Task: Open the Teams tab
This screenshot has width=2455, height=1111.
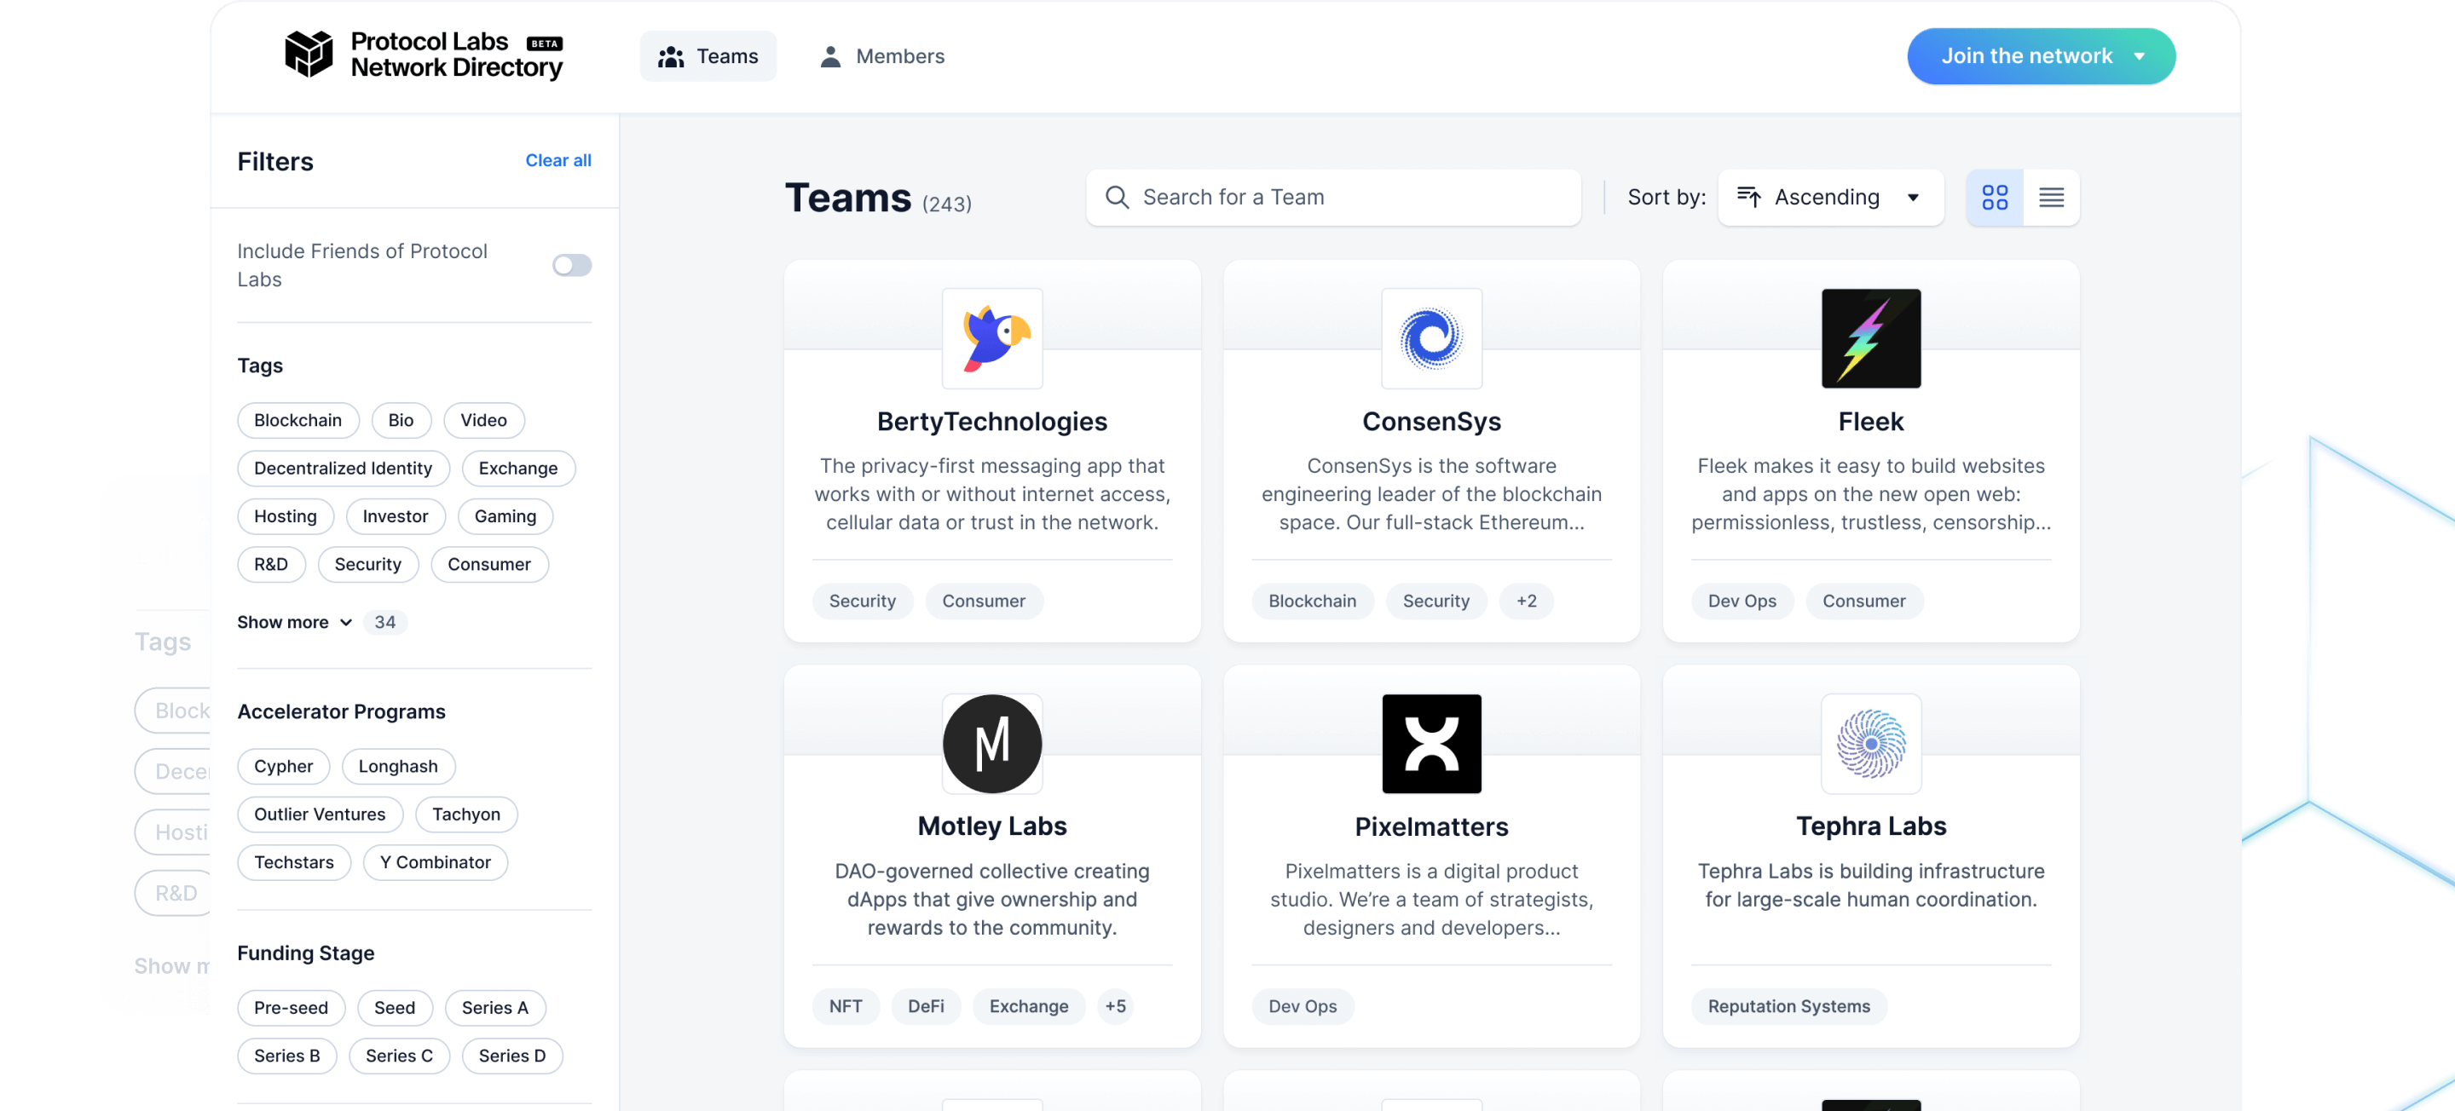Action: coord(708,56)
